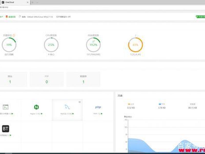The image size is (205, 154).
Task: Close the OneCloud browser tab
Action: (x=28, y=2)
